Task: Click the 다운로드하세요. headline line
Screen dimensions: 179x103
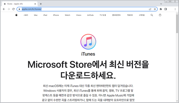Action: (x=88, y=75)
